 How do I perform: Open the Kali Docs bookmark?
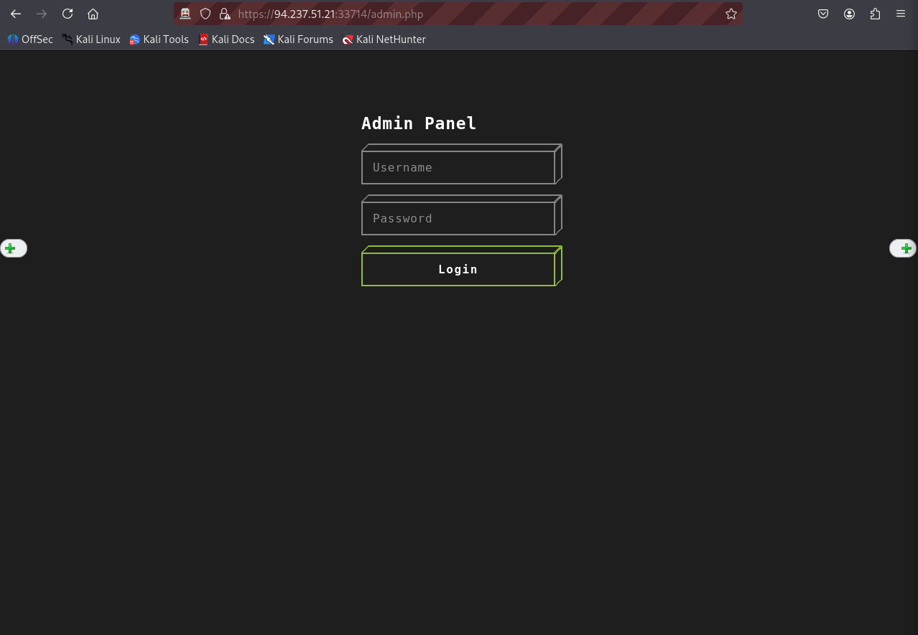pos(226,39)
